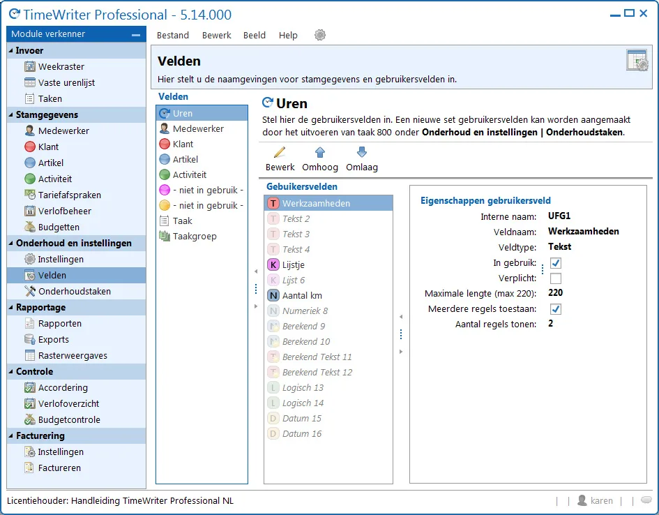Click the Accordering check icon
659x515 pixels.
pyautogui.click(x=30, y=387)
